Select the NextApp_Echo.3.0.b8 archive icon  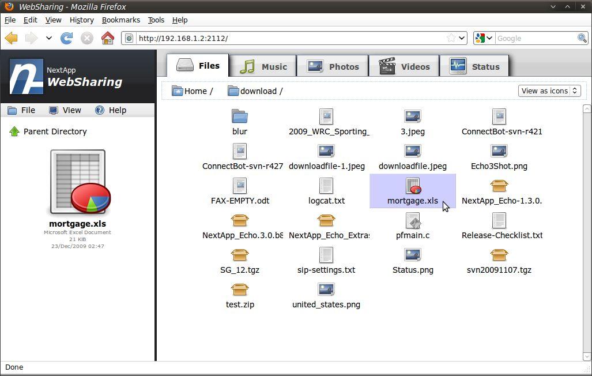click(240, 220)
